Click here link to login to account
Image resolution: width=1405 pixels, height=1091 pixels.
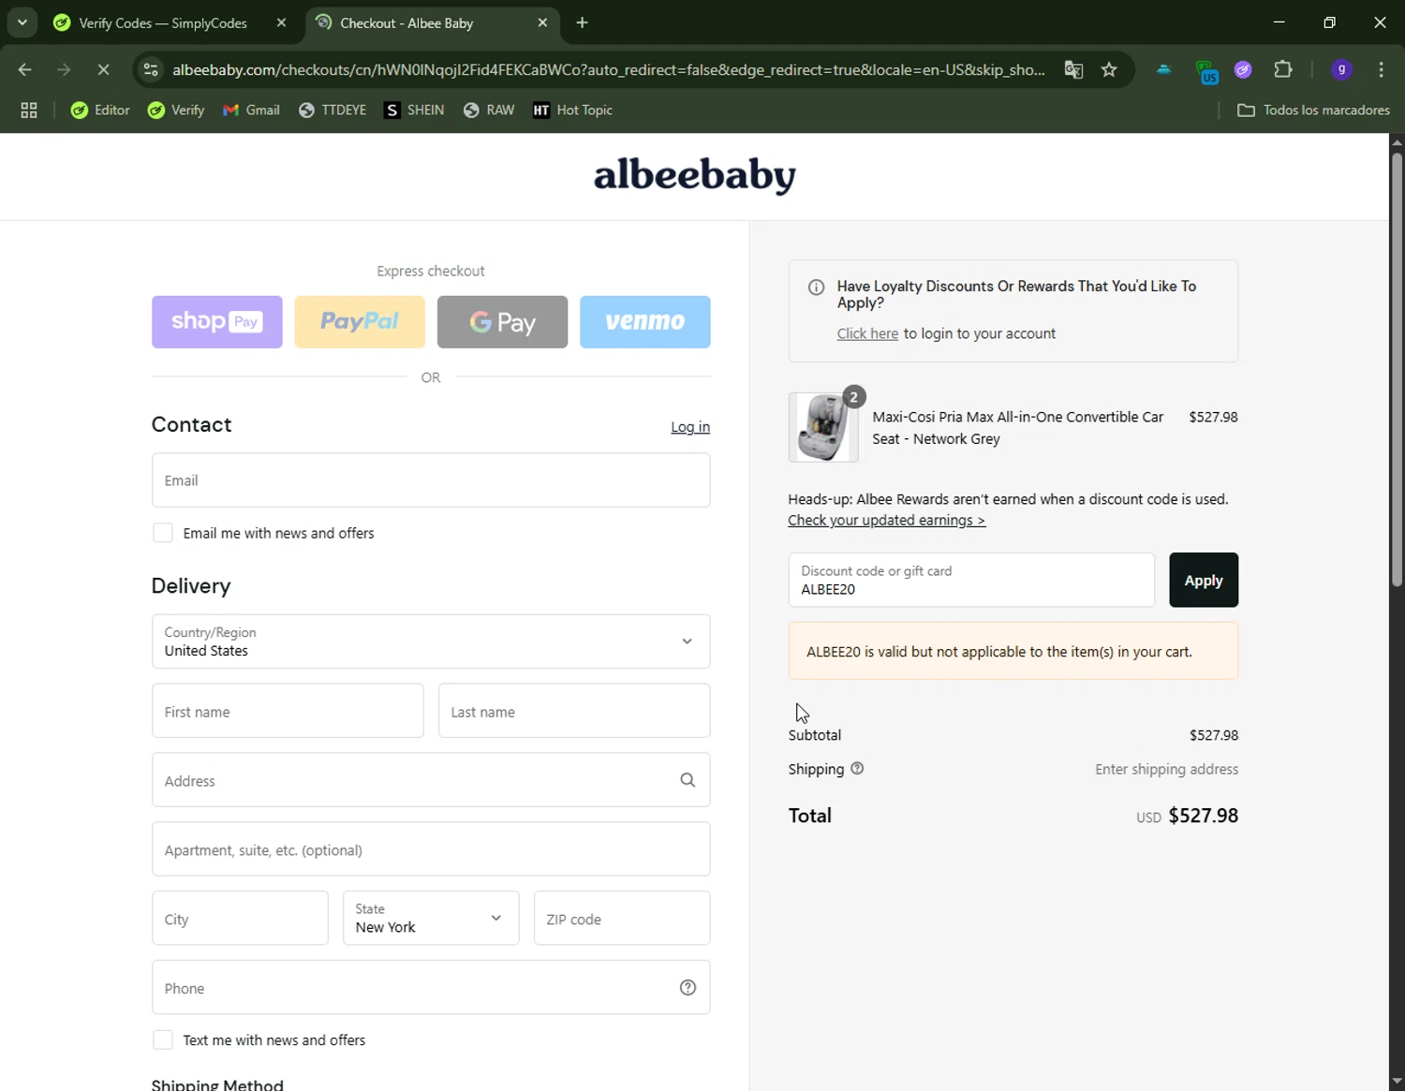point(867,333)
